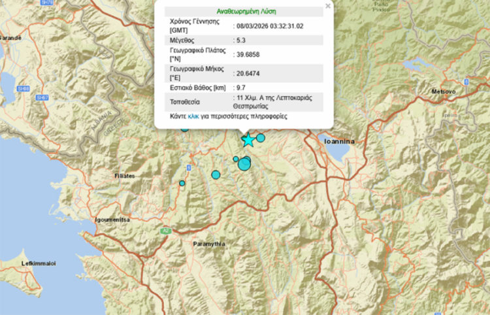Click the cyan star epicenter marker
490x315 pixels.
[248, 141]
